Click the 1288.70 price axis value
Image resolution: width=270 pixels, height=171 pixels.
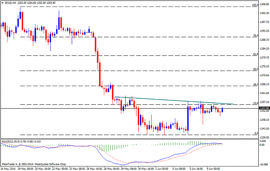pos(264,40)
